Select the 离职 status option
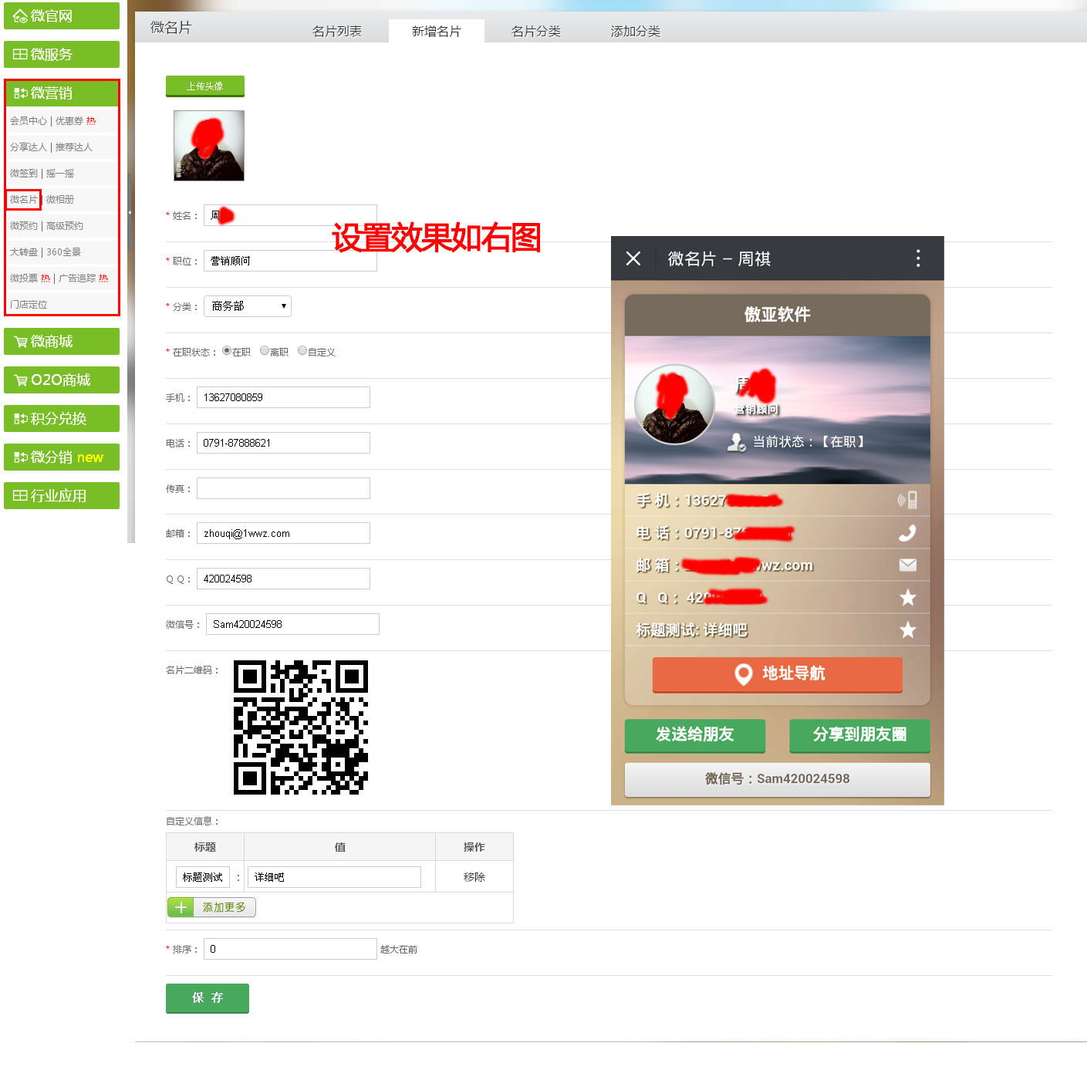 pyautogui.click(x=265, y=351)
